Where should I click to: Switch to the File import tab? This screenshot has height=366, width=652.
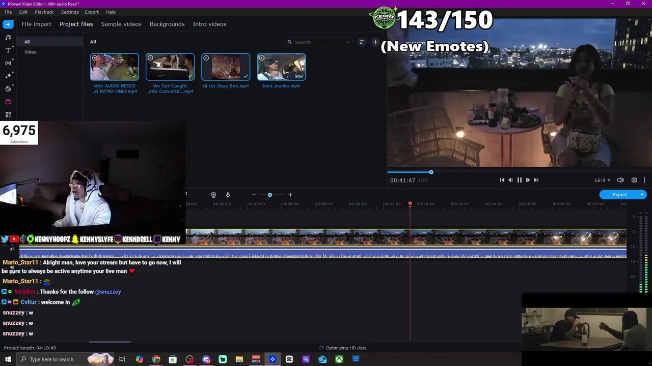coord(36,24)
